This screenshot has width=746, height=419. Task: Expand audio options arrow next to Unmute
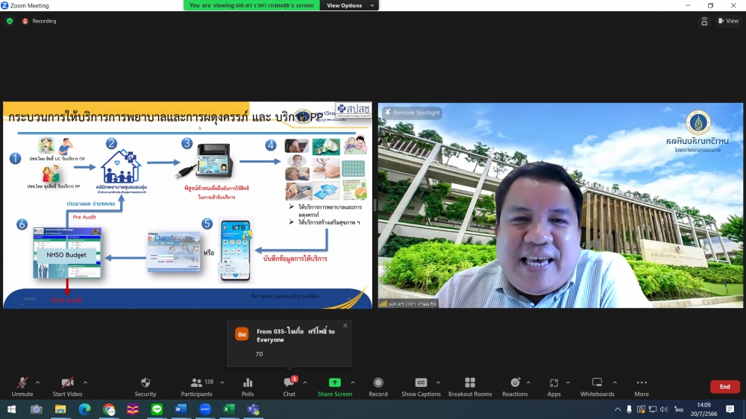[x=37, y=382]
